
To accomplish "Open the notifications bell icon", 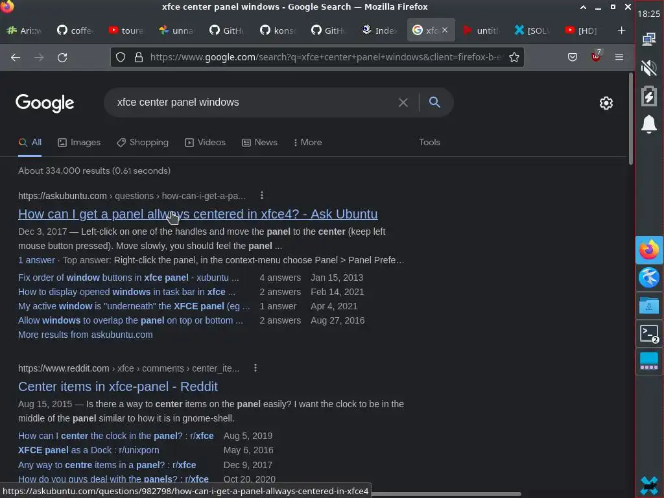I will [648, 124].
